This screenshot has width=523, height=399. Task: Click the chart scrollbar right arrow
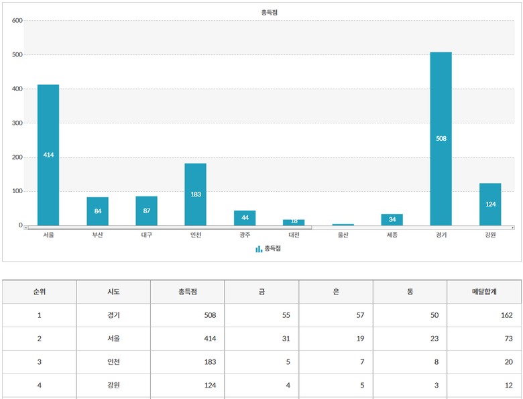pos(512,228)
